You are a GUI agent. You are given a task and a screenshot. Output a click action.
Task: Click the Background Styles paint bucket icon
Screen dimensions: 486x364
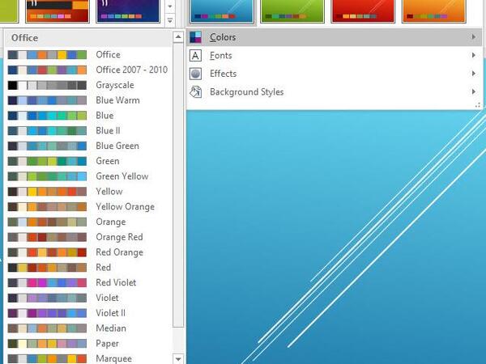tap(195, 92)
